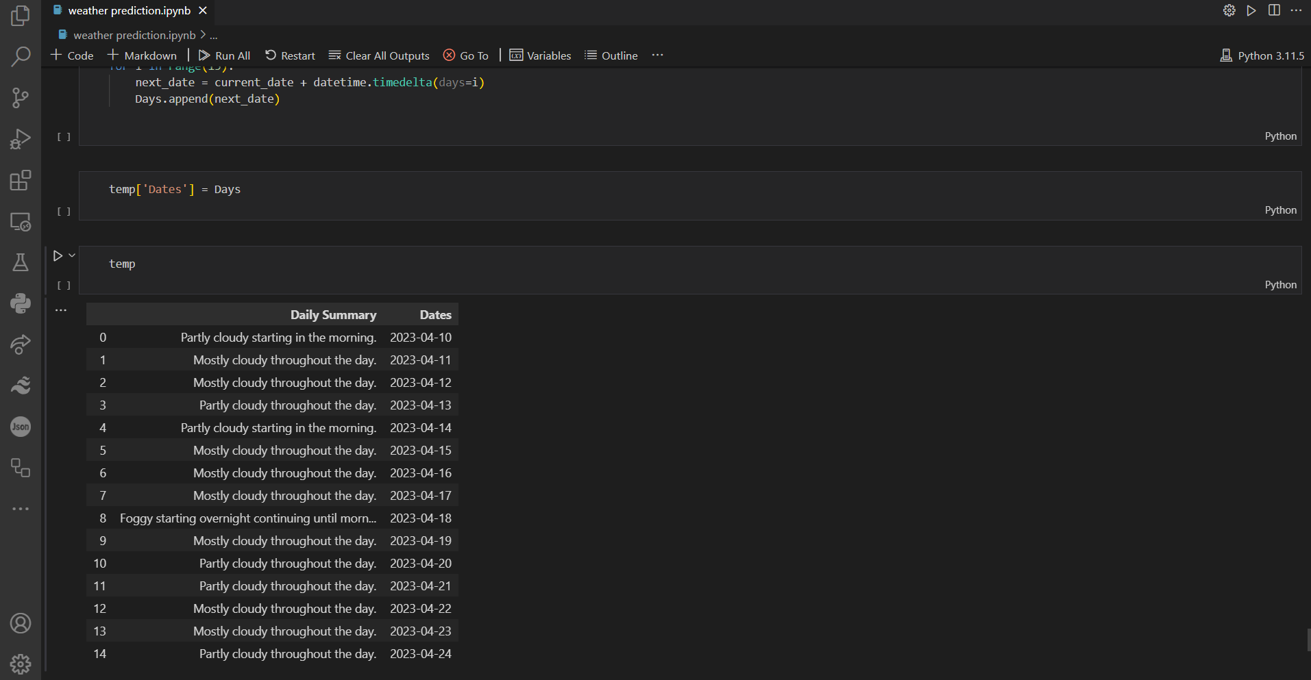
Task: Select Python 3.11.5 kernel picker
Action: point(1262,55)
